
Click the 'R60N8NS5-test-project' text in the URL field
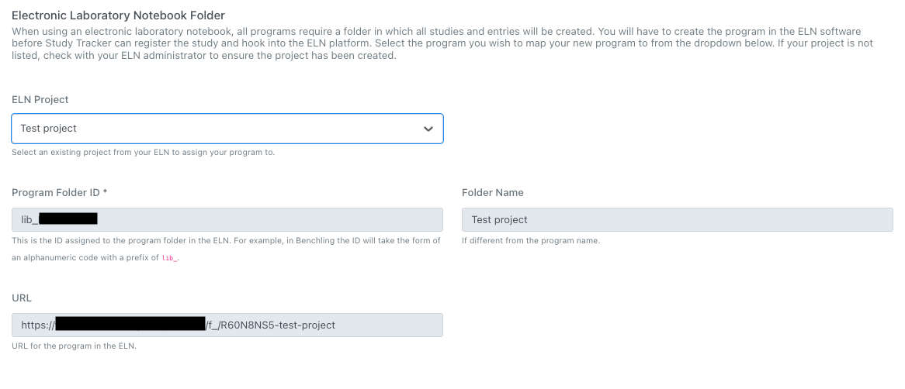(x=277, y=325)
